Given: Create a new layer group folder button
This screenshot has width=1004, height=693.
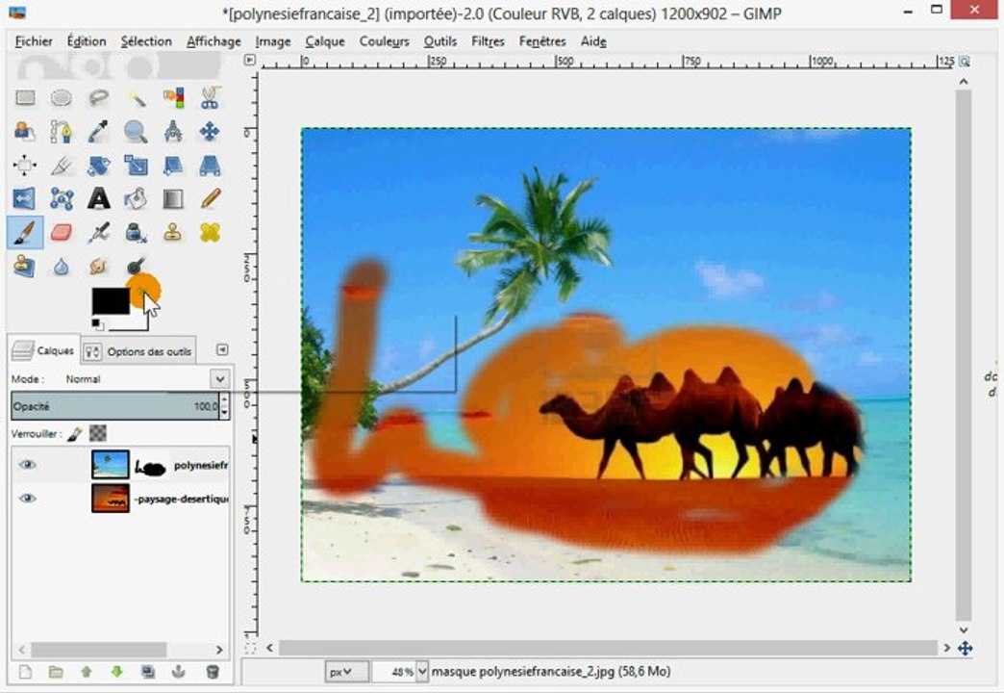Looking at the screenshot, I should point(56,672).
